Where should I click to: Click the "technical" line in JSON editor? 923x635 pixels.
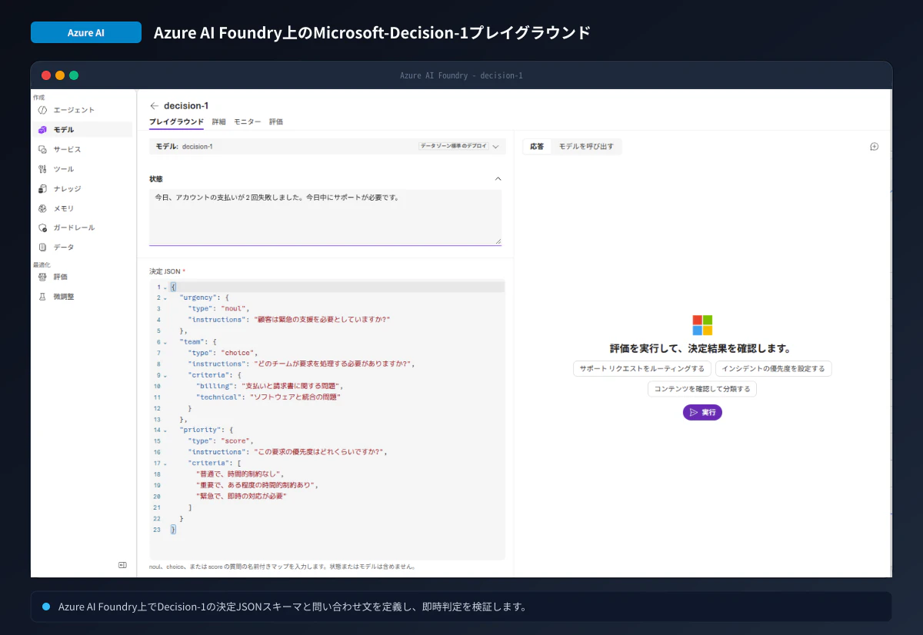(x=268, y=397)
